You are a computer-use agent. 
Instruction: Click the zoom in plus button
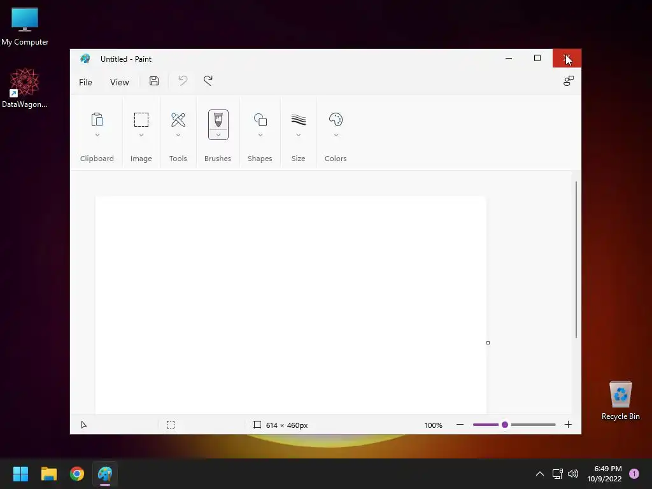coord(568,425)
